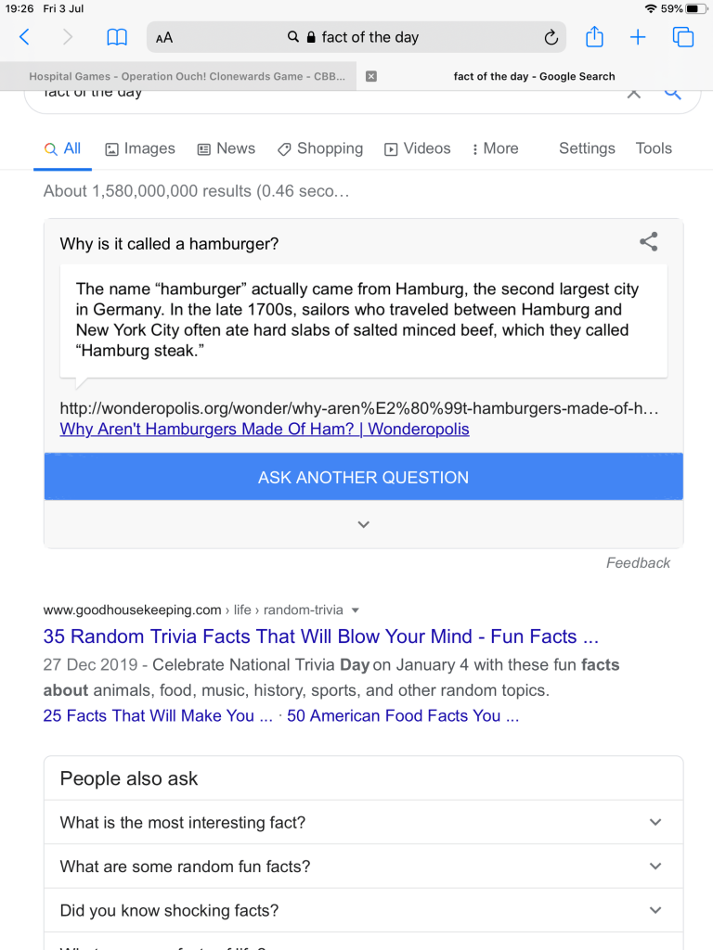Open the goodhousekeeping result dropdown arrow
Screen dimensions: 713x950
356,610
